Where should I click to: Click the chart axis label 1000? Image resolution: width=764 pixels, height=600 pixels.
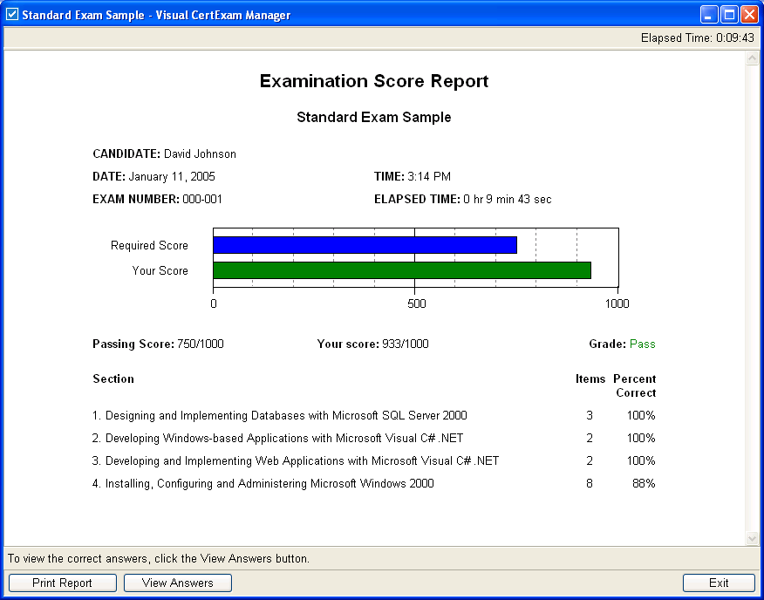point(617,303)
